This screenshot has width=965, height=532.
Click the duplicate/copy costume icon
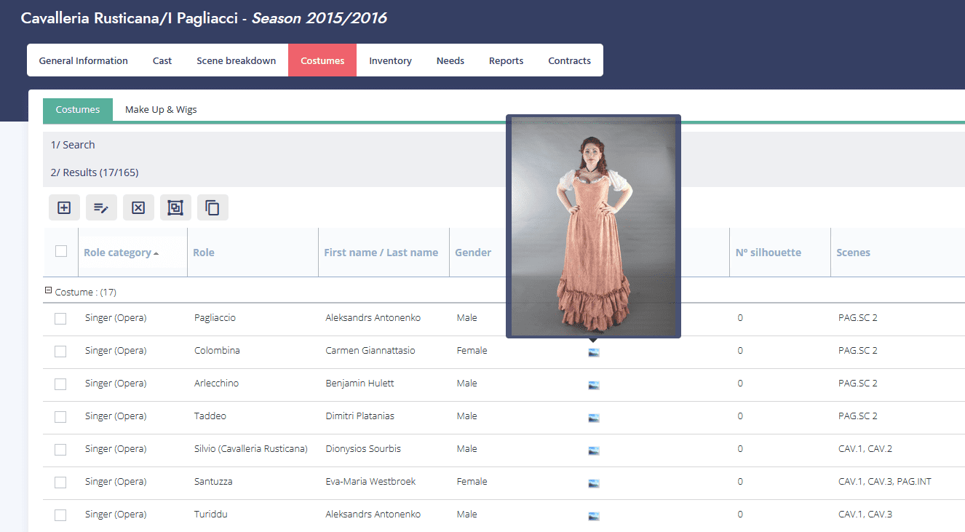(213, 207)
